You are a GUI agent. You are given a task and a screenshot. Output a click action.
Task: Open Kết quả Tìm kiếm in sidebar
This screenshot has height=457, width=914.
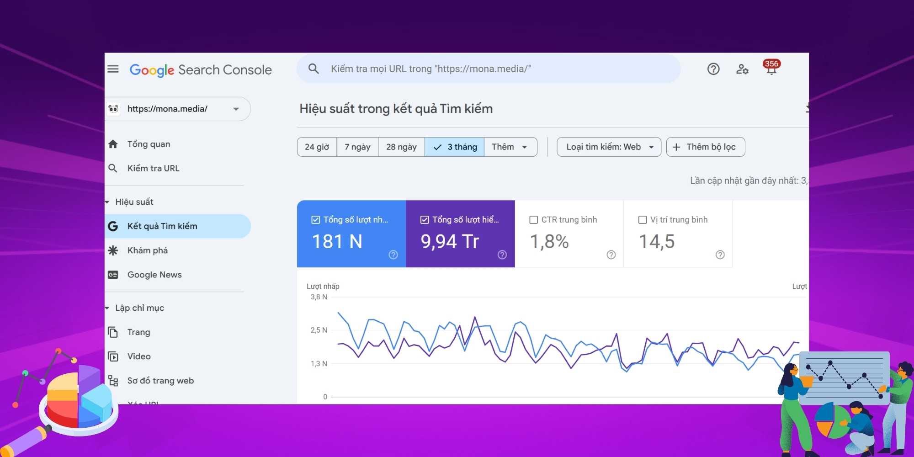click(178, 226)
